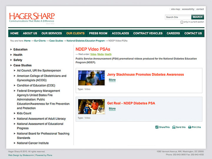Collapse the Case Studies arrow
The image size is (212, 159).
[x=11, y=65]
